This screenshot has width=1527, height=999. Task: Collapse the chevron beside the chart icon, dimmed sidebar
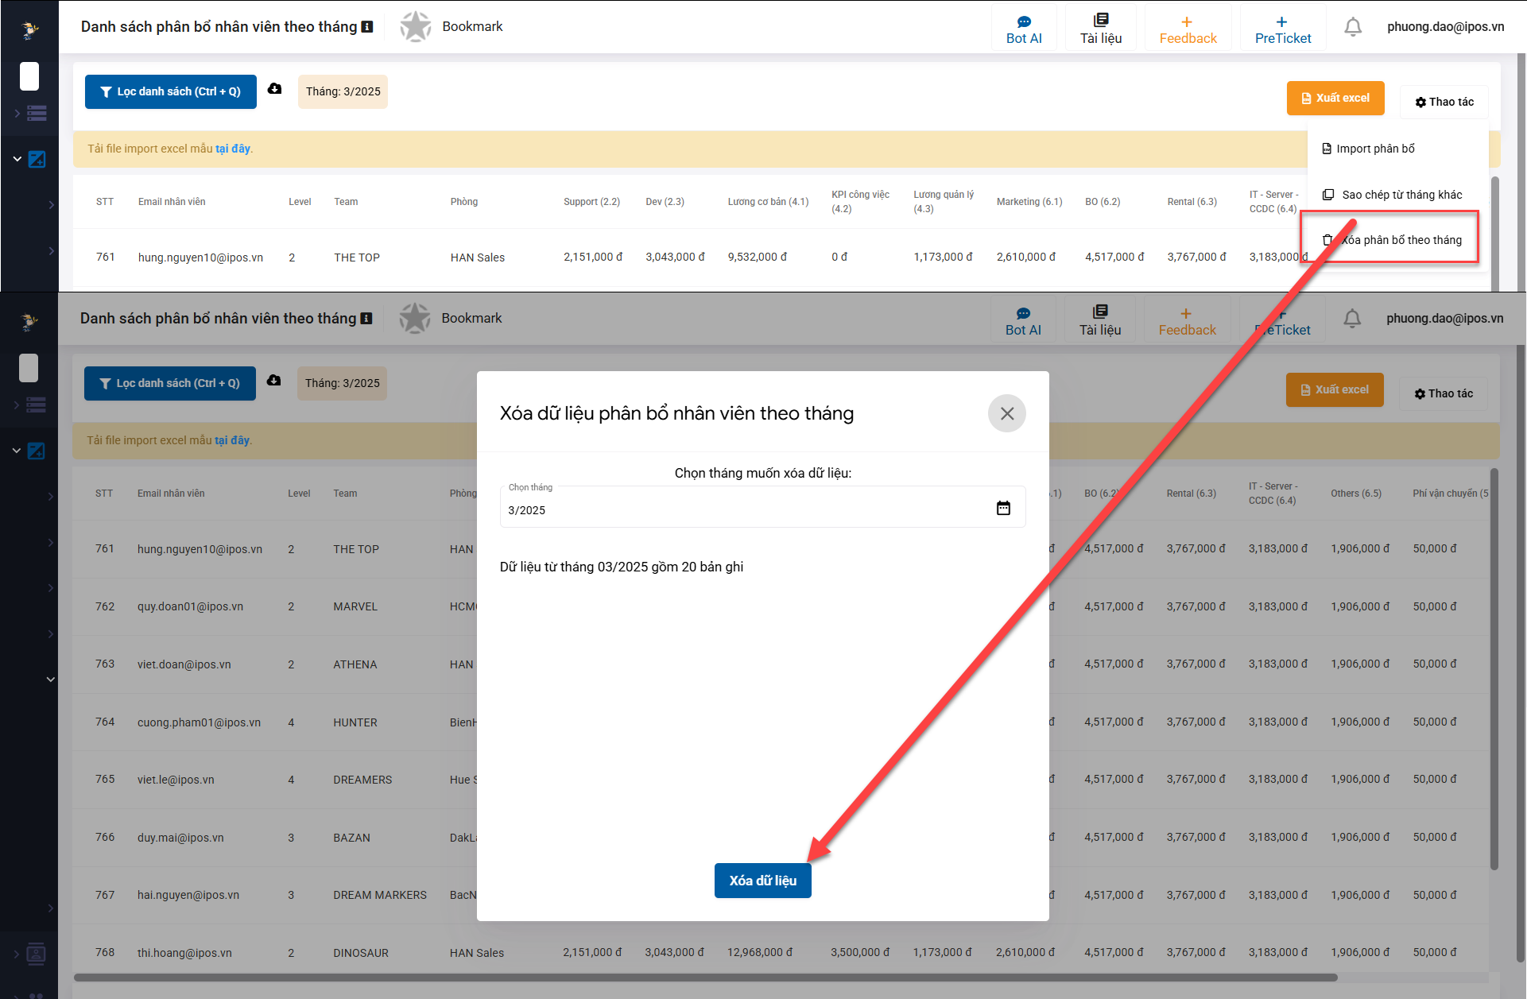[17, 451]
